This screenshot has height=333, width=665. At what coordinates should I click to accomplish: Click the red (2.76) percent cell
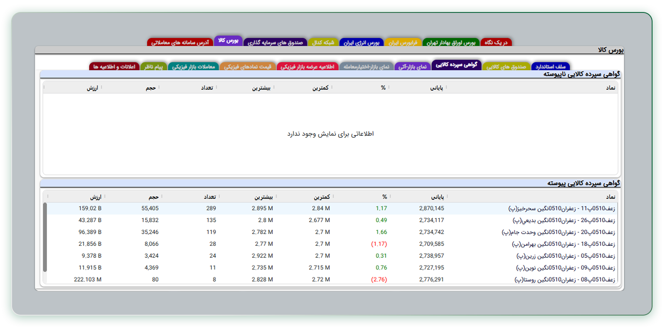[x=379, y=279]
